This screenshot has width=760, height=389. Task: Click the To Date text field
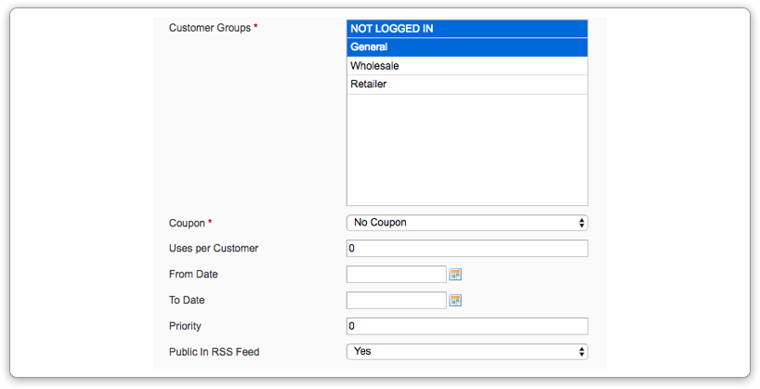point(397,301)
